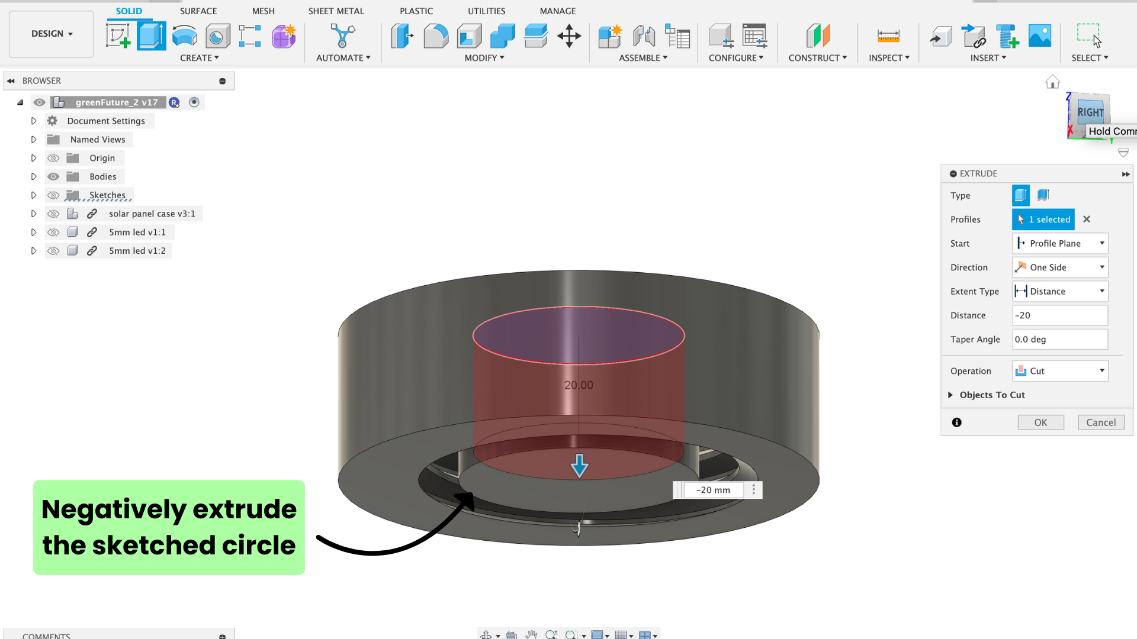Screen dimensions: 1137x639
Task: Select the Hole tool icon
Action: point(218,36)
